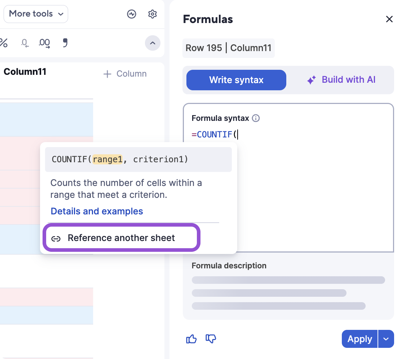This screenshot has height=359, width=406.
Task: Decrease decimal places
Action: pyautogui.click(x=25, y=43)
